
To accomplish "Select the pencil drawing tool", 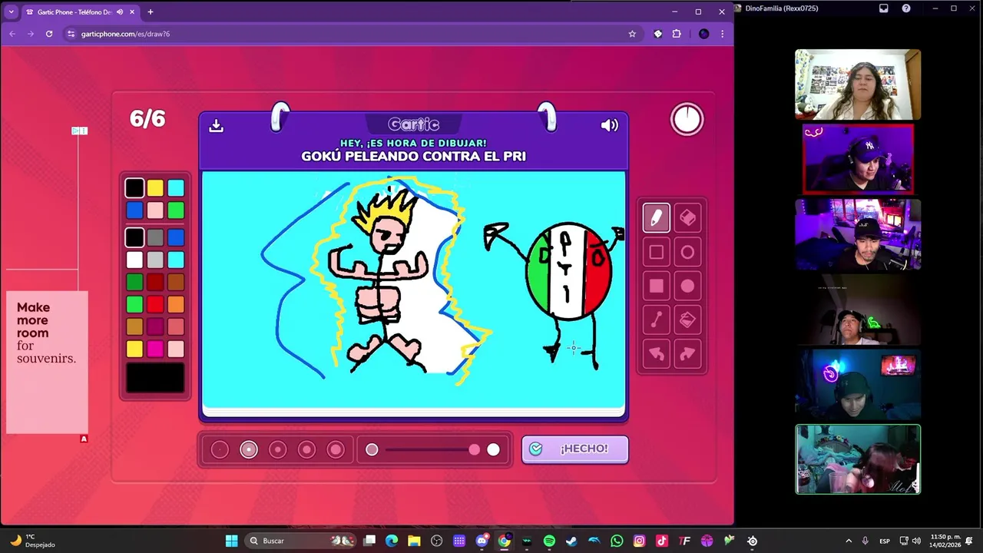I will 656,218.
